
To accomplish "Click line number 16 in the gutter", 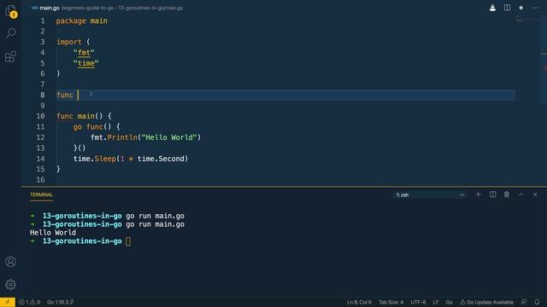I will coord(40,180).
